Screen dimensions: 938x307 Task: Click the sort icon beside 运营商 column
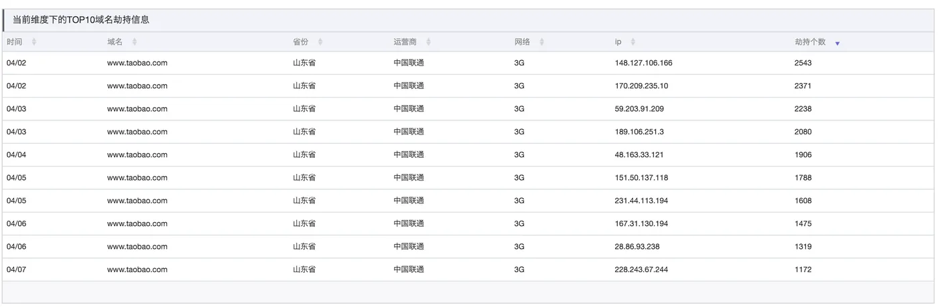[x=429, y=42]
